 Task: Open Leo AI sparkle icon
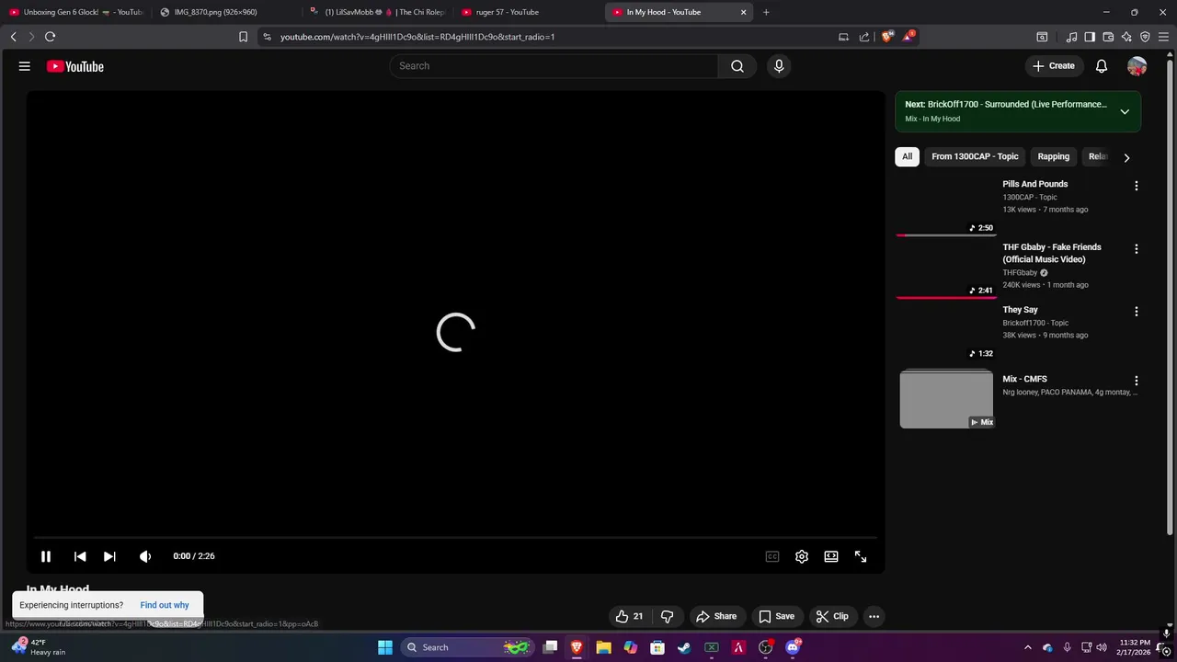[x=1126, y=37]
